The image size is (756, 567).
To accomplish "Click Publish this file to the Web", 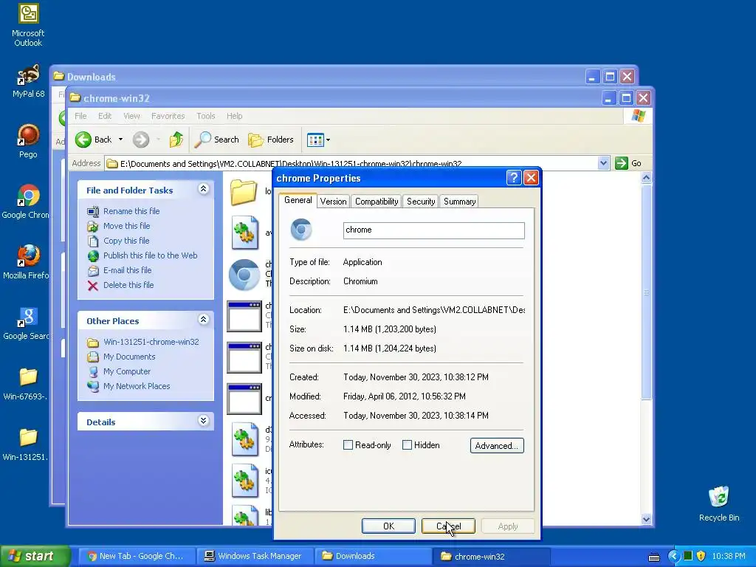I will pos(150,255).
